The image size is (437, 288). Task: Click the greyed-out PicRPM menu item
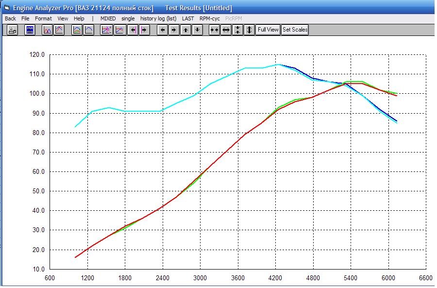[234, 18]
